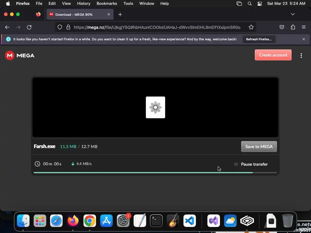Viewport: 311px width, 233px height.
Task: Click the Firefox View icon
Action: (x=38, y=14)
